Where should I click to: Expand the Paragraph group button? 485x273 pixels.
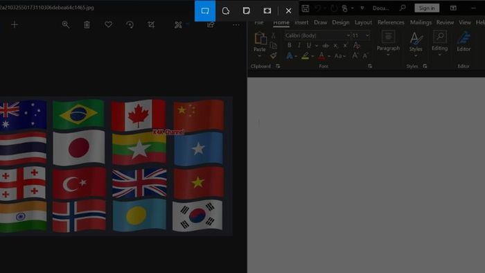[388, 44]
